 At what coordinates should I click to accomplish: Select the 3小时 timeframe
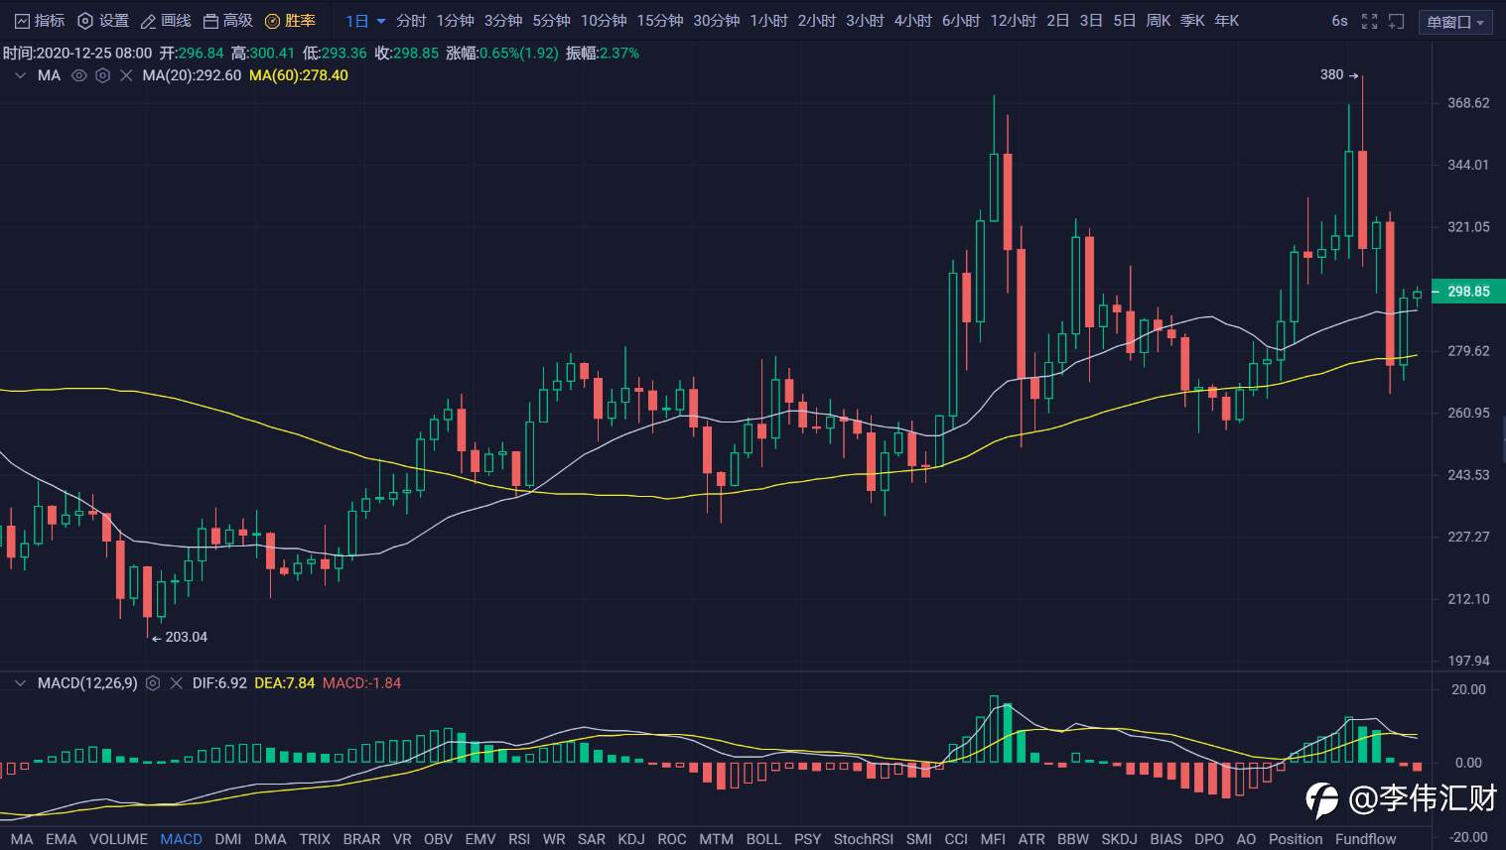pos(865,21)
